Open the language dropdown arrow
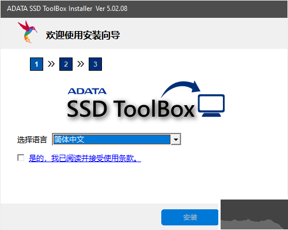Screen dimensions: 288x230 (176, 139)
